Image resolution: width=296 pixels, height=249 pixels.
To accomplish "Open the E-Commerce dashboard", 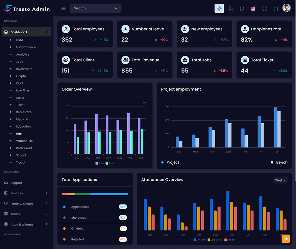I will pos(26,47).
